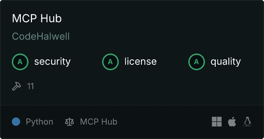264x139 pixels.
Task: Open the MCP Hub title link
Action: (37, 18)
